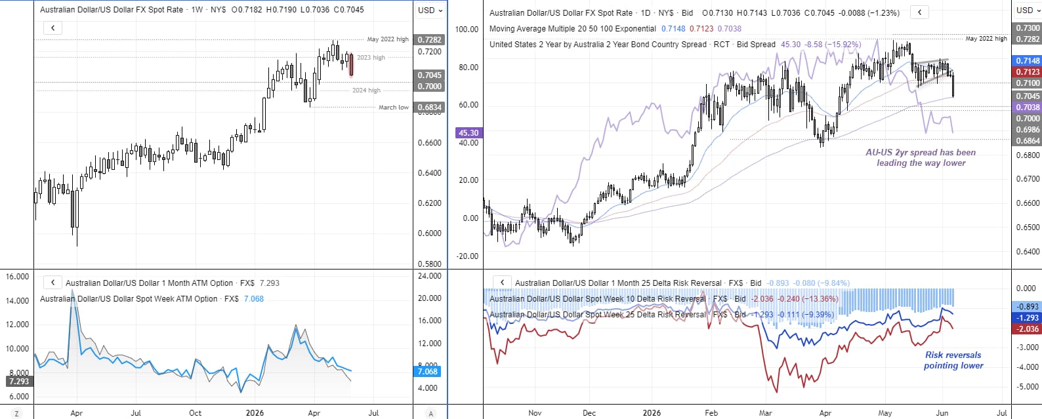The image size is (1042, 419).
Task: Click the 0.7100 price label on daily axis
Action: (1028, 83)
